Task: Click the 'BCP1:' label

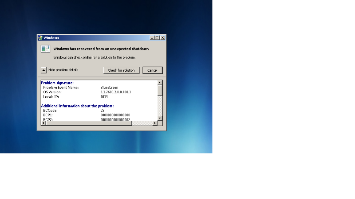Action: (x=48, y=115)
